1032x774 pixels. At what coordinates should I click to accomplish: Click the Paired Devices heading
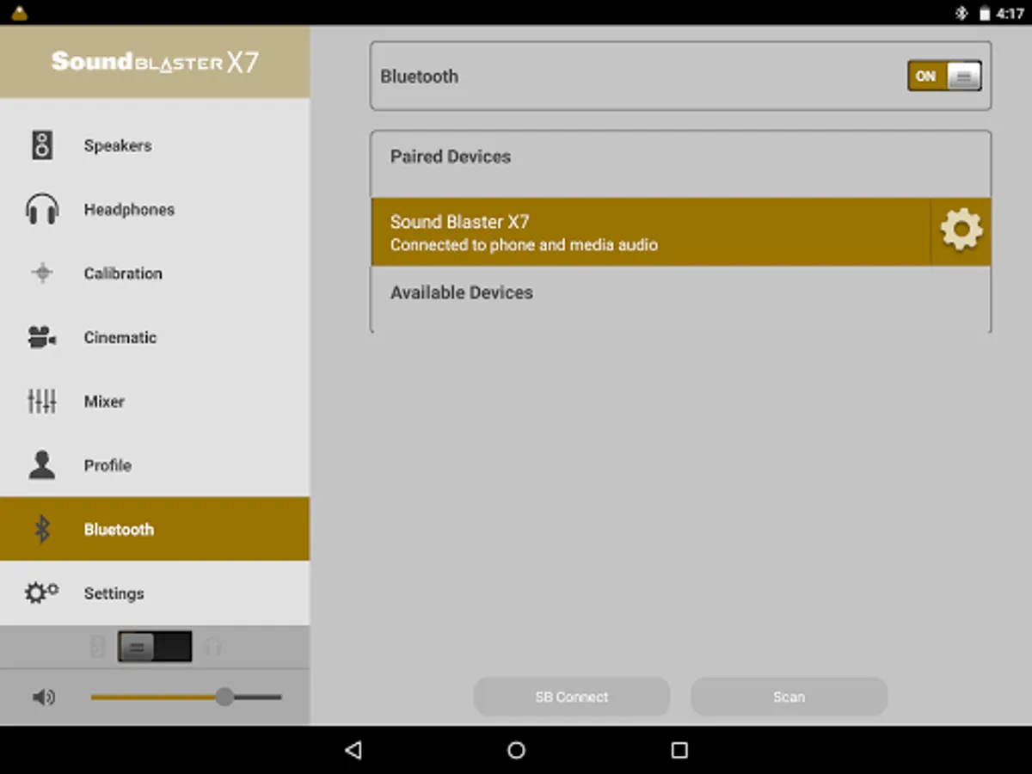click(451, 157)
